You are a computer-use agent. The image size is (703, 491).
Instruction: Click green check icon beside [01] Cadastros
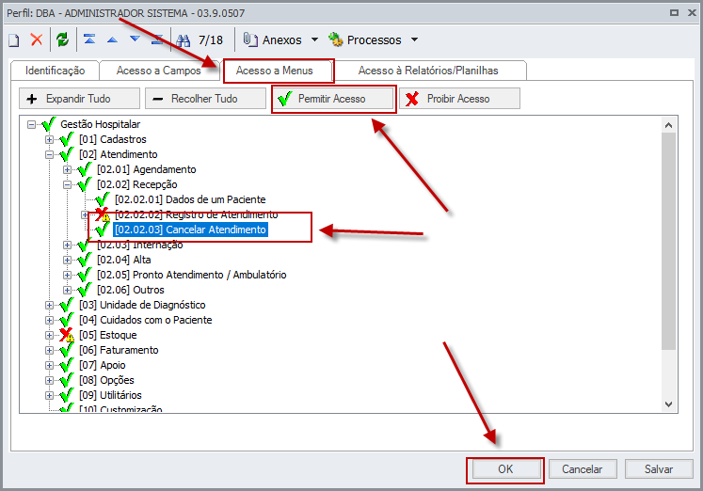67,139
